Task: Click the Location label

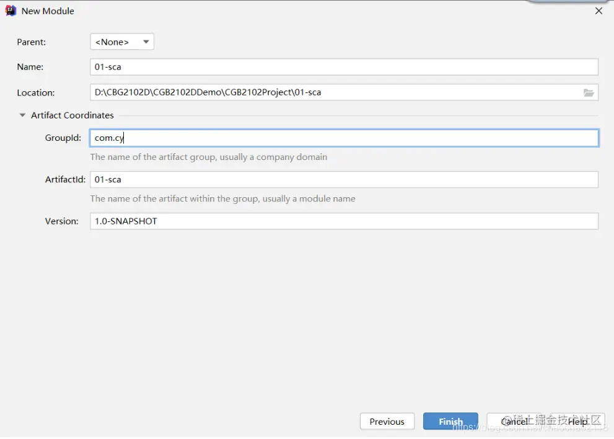Action: pos(36,93)
